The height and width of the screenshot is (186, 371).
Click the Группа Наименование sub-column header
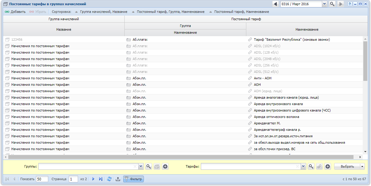coord(185,32)
